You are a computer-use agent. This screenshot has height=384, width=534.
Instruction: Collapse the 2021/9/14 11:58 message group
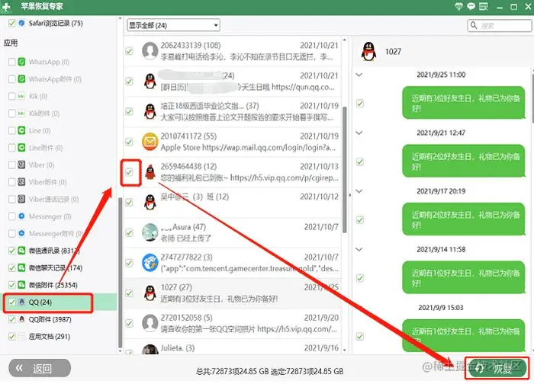(359, 249)
